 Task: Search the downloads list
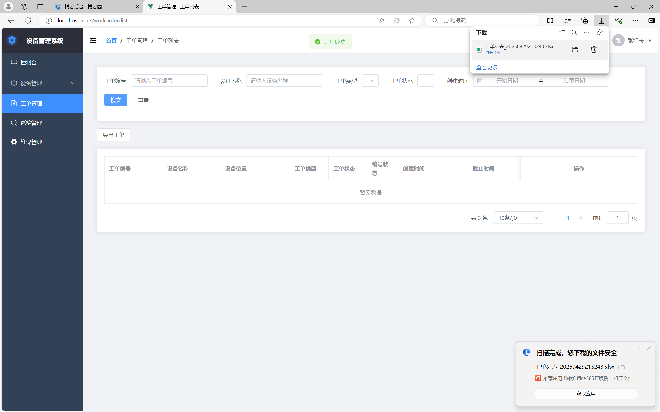coord(574,33)
